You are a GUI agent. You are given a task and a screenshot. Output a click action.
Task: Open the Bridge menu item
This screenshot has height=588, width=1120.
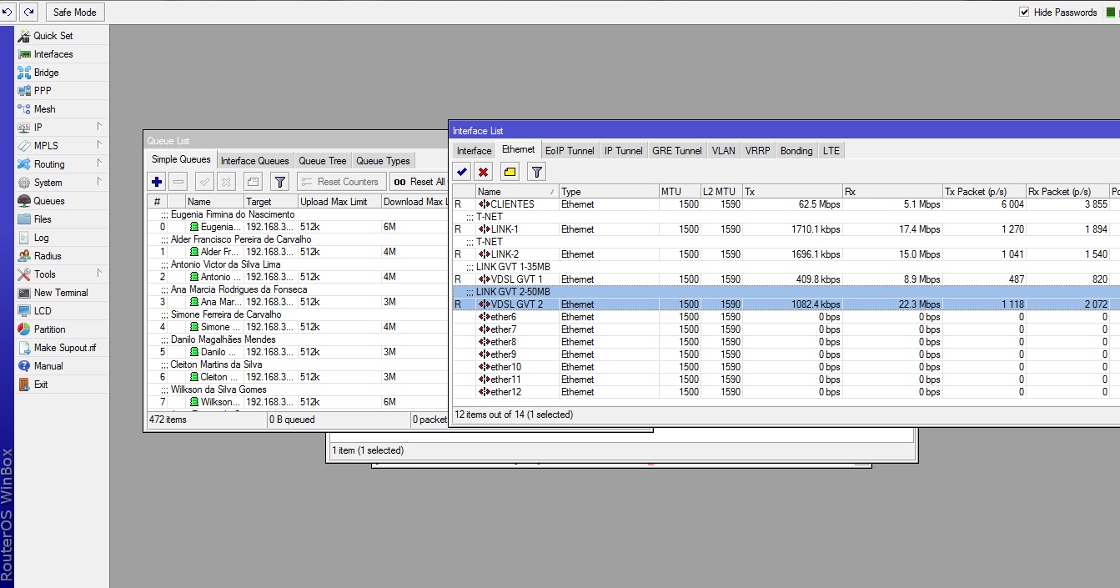click(x=47, y=73)
